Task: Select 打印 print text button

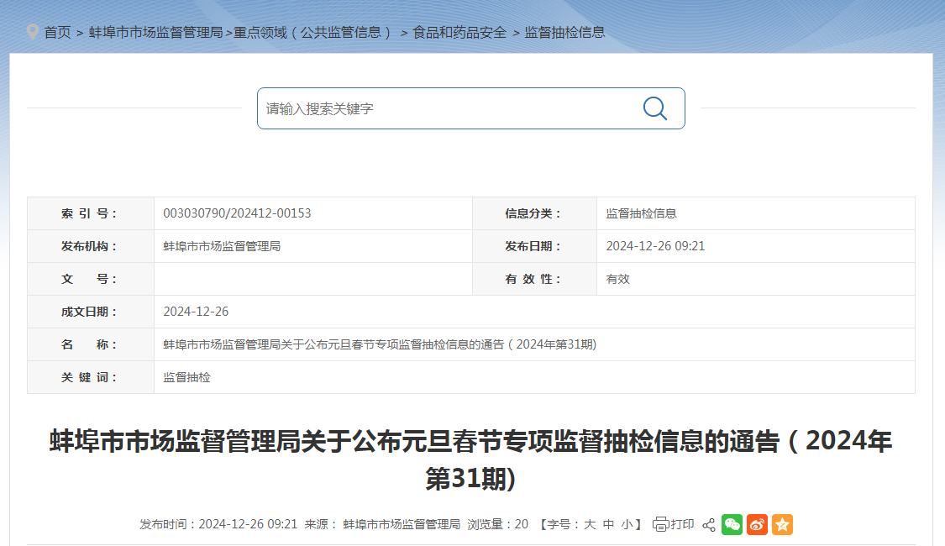Action: pyautogui.click(x=682, y=524)
